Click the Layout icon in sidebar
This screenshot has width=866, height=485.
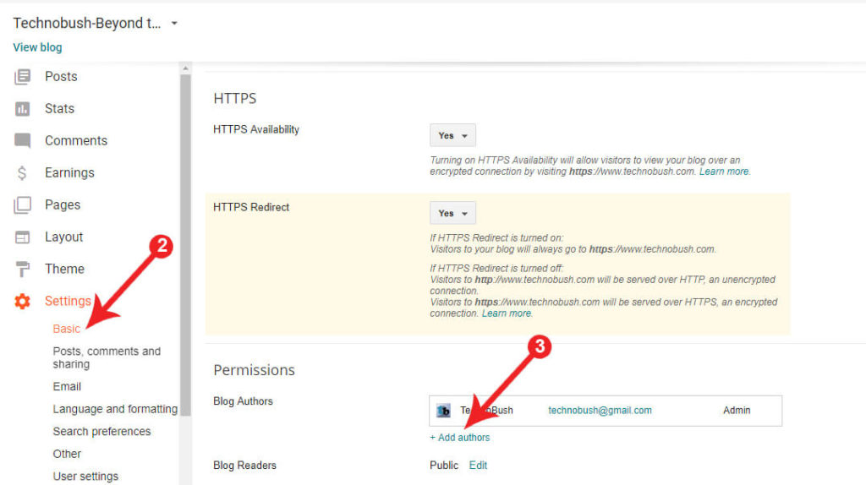tap(22, 237)
